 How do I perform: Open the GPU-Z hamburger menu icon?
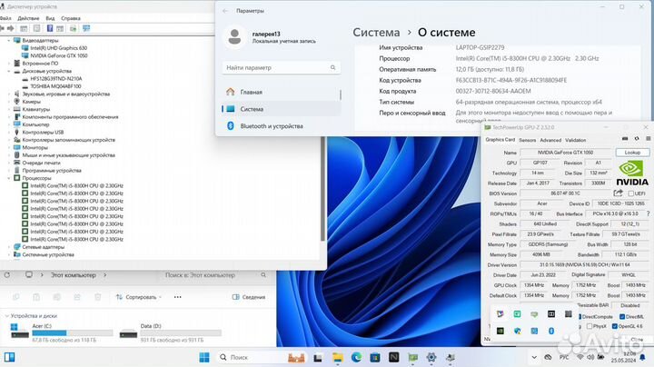click(649, 139)
